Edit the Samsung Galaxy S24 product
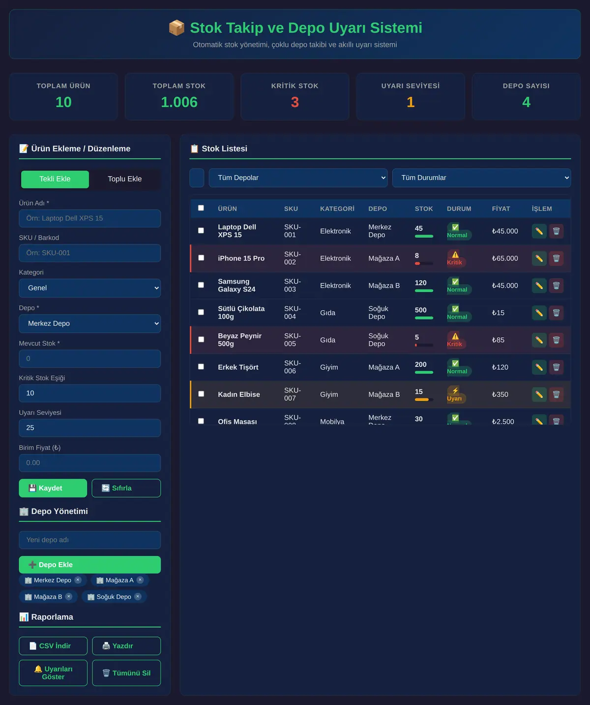590x705 pixels. (x=539, y=286)
